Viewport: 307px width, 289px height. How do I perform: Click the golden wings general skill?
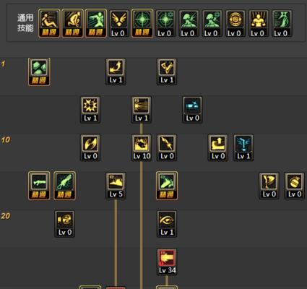click(118, 23)
